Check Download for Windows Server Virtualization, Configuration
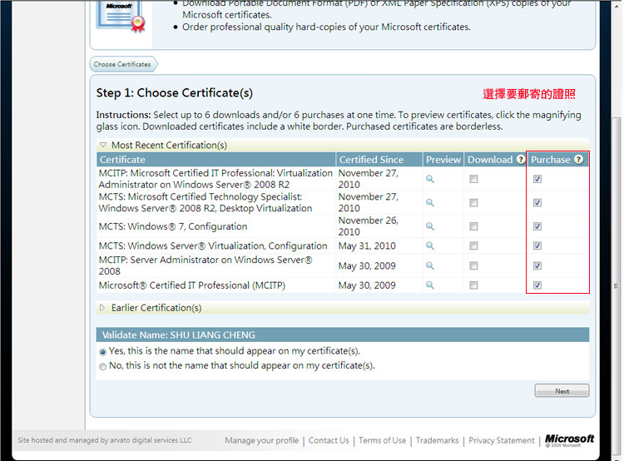624x461 pixels. (x=473, y=245)
